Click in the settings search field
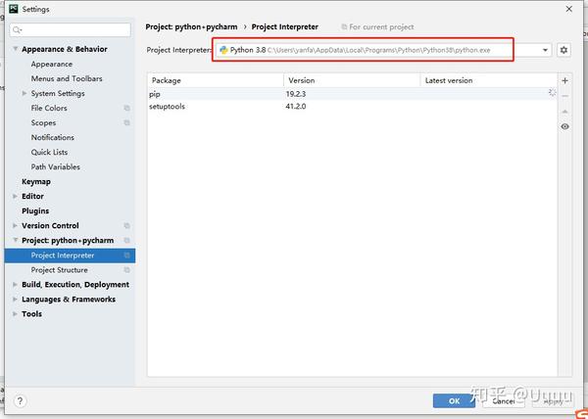The image size is (588, 419). (x=74, y=29)
